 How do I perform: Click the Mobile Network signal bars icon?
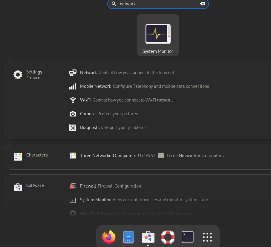(73, 86)
